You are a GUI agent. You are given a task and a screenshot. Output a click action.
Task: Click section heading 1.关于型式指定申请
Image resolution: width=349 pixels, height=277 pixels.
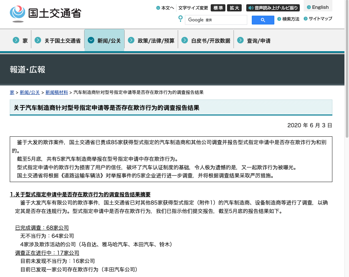point(80,194)
